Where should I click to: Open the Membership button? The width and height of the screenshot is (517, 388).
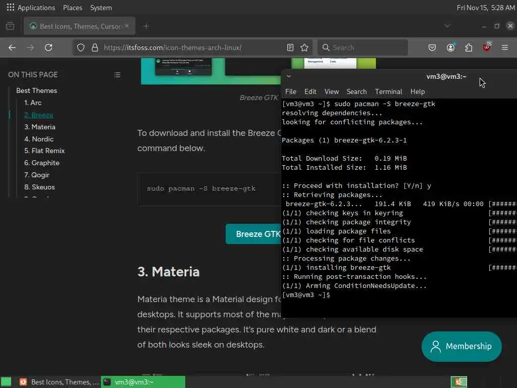(x=461, y=346)
